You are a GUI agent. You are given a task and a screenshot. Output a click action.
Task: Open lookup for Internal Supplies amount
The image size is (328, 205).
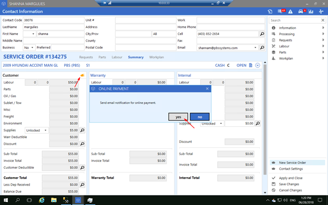258,124
